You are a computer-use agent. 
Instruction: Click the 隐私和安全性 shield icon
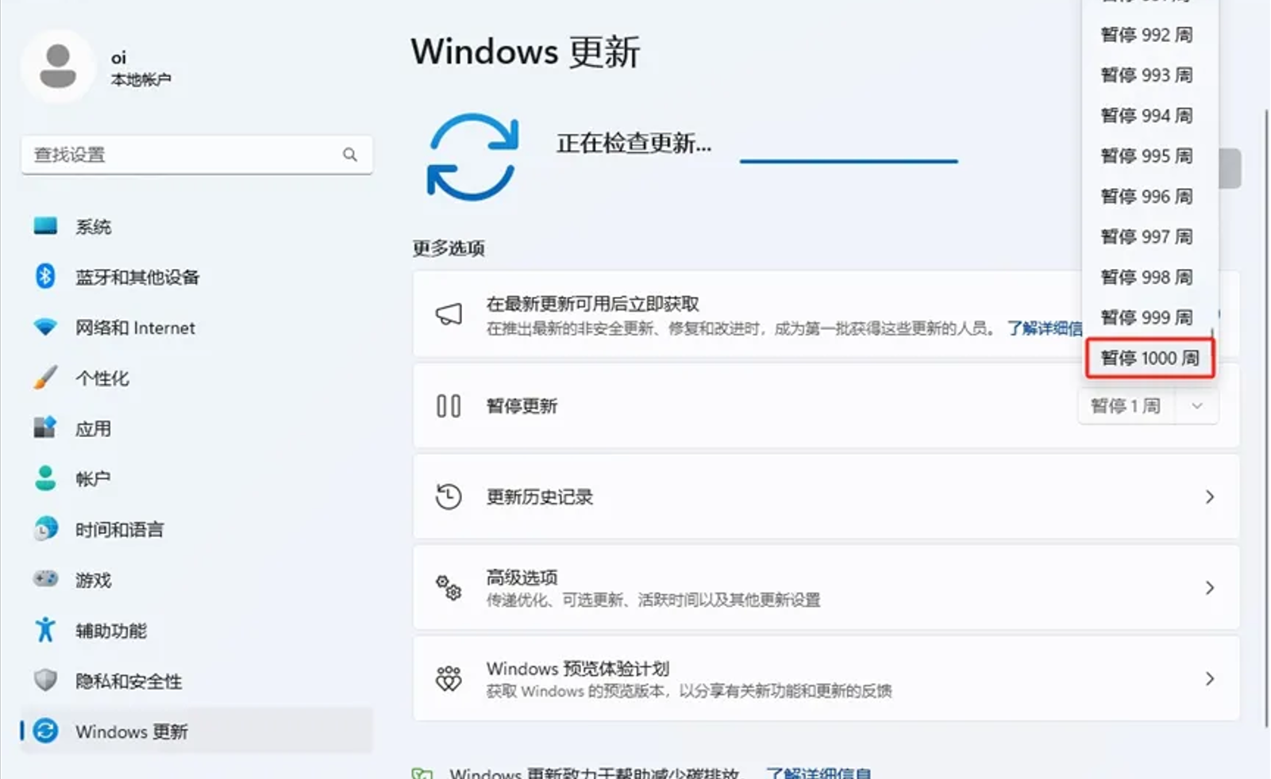pos(45,680)
